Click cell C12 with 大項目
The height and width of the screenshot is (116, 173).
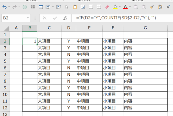click(49, 108)
